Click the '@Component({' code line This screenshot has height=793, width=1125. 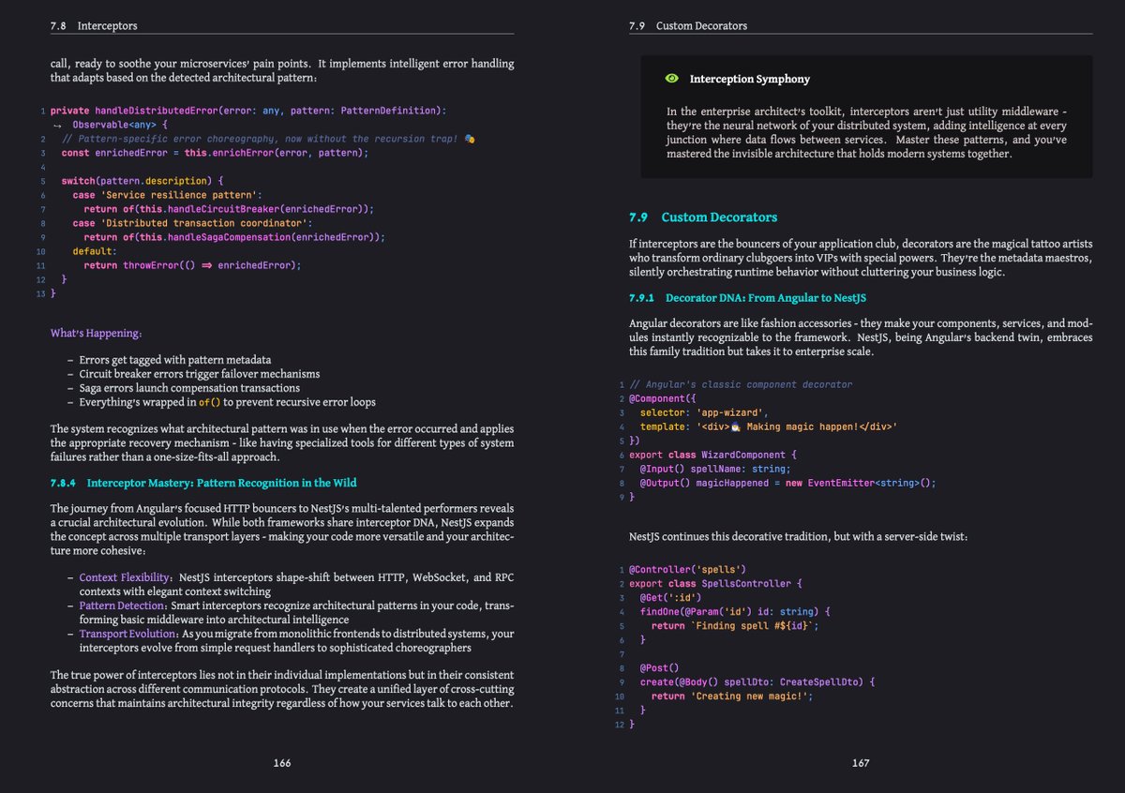(x=662, y=398)
